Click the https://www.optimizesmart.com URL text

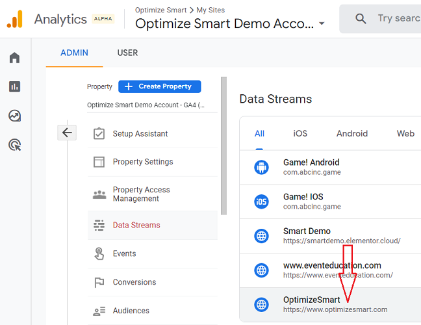pos(335,309)
